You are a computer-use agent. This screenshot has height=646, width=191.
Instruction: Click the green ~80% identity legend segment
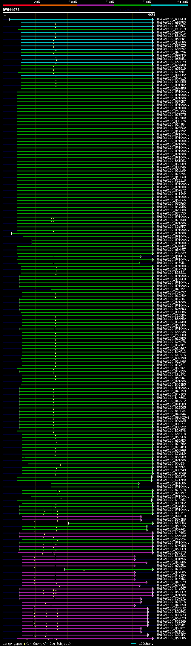coord(132,5)
